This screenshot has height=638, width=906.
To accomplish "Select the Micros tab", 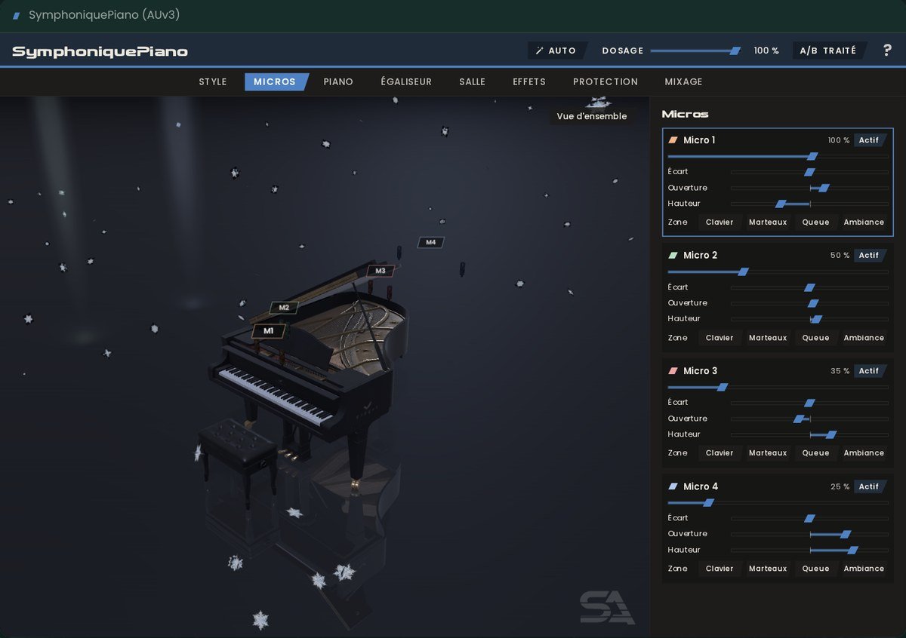I will (x=275, y=81).
